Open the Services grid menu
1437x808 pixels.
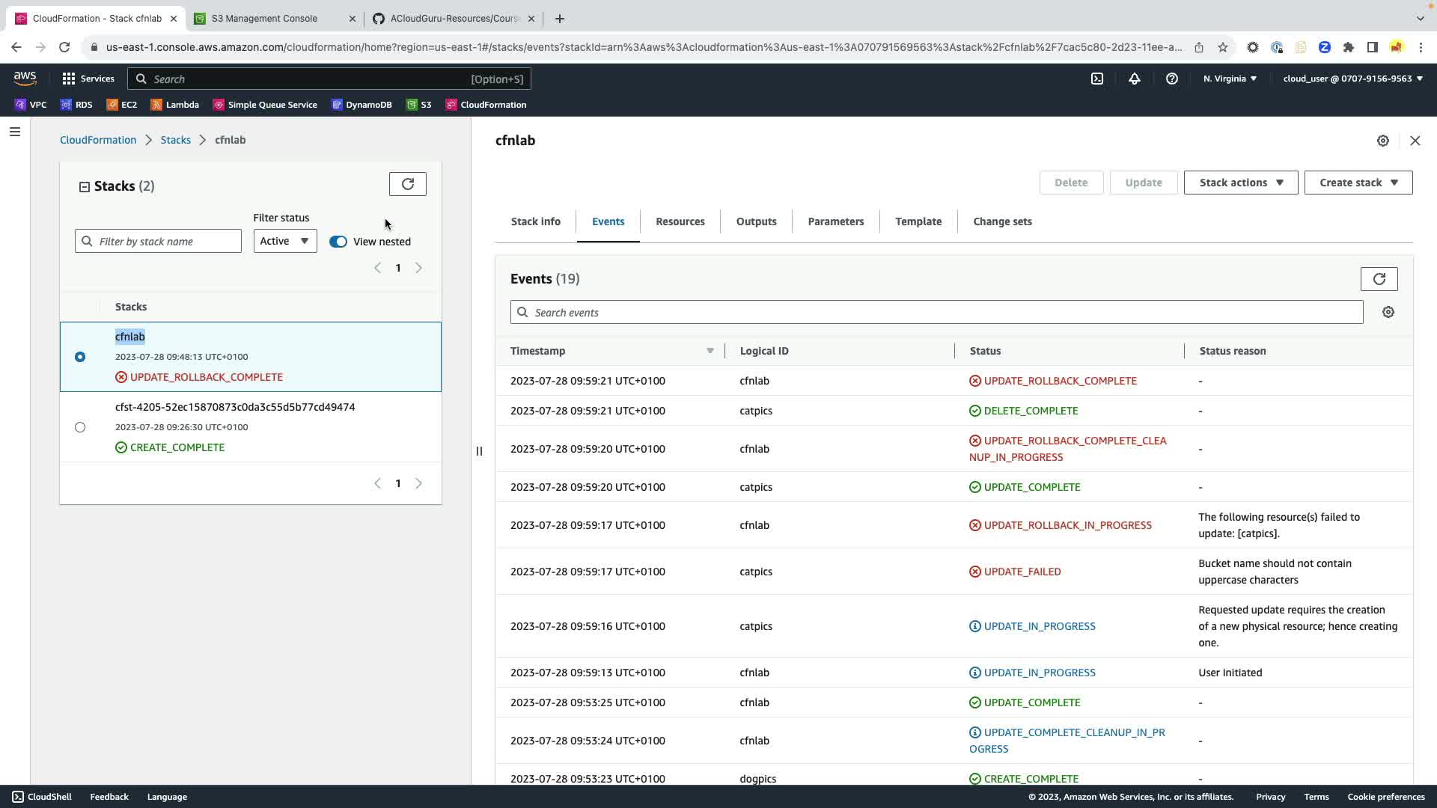(x=88, y=79)
